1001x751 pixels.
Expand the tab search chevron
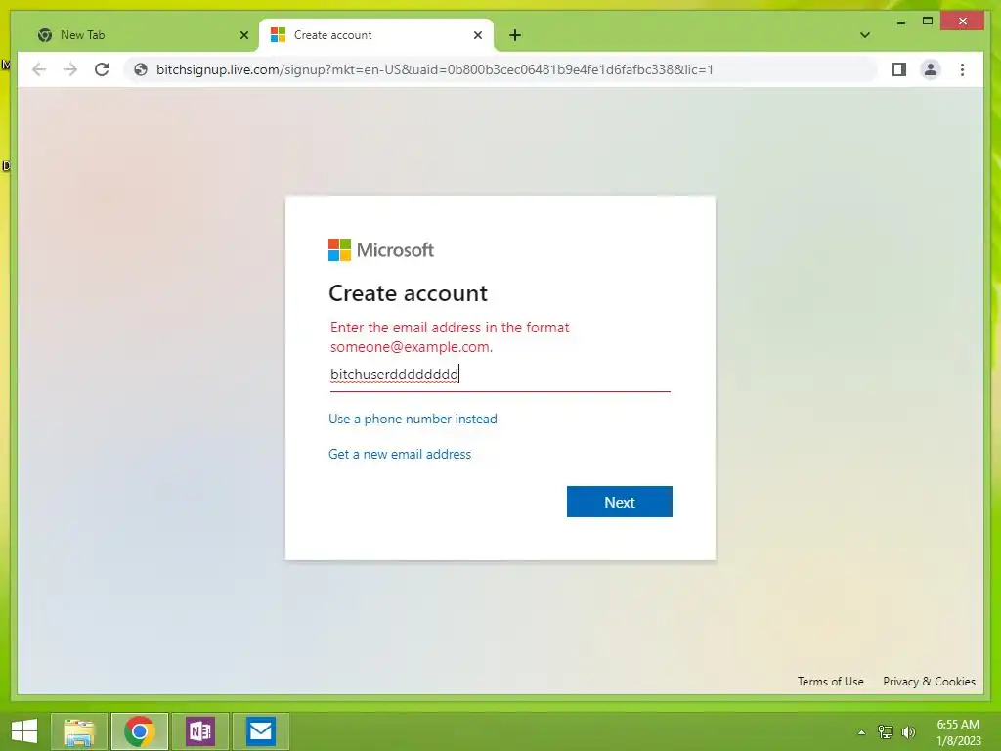[x=864, y=35]
